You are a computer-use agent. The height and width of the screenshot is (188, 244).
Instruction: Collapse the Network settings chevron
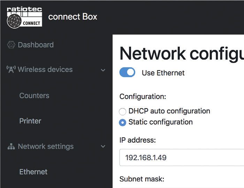(x=103, y=146)
